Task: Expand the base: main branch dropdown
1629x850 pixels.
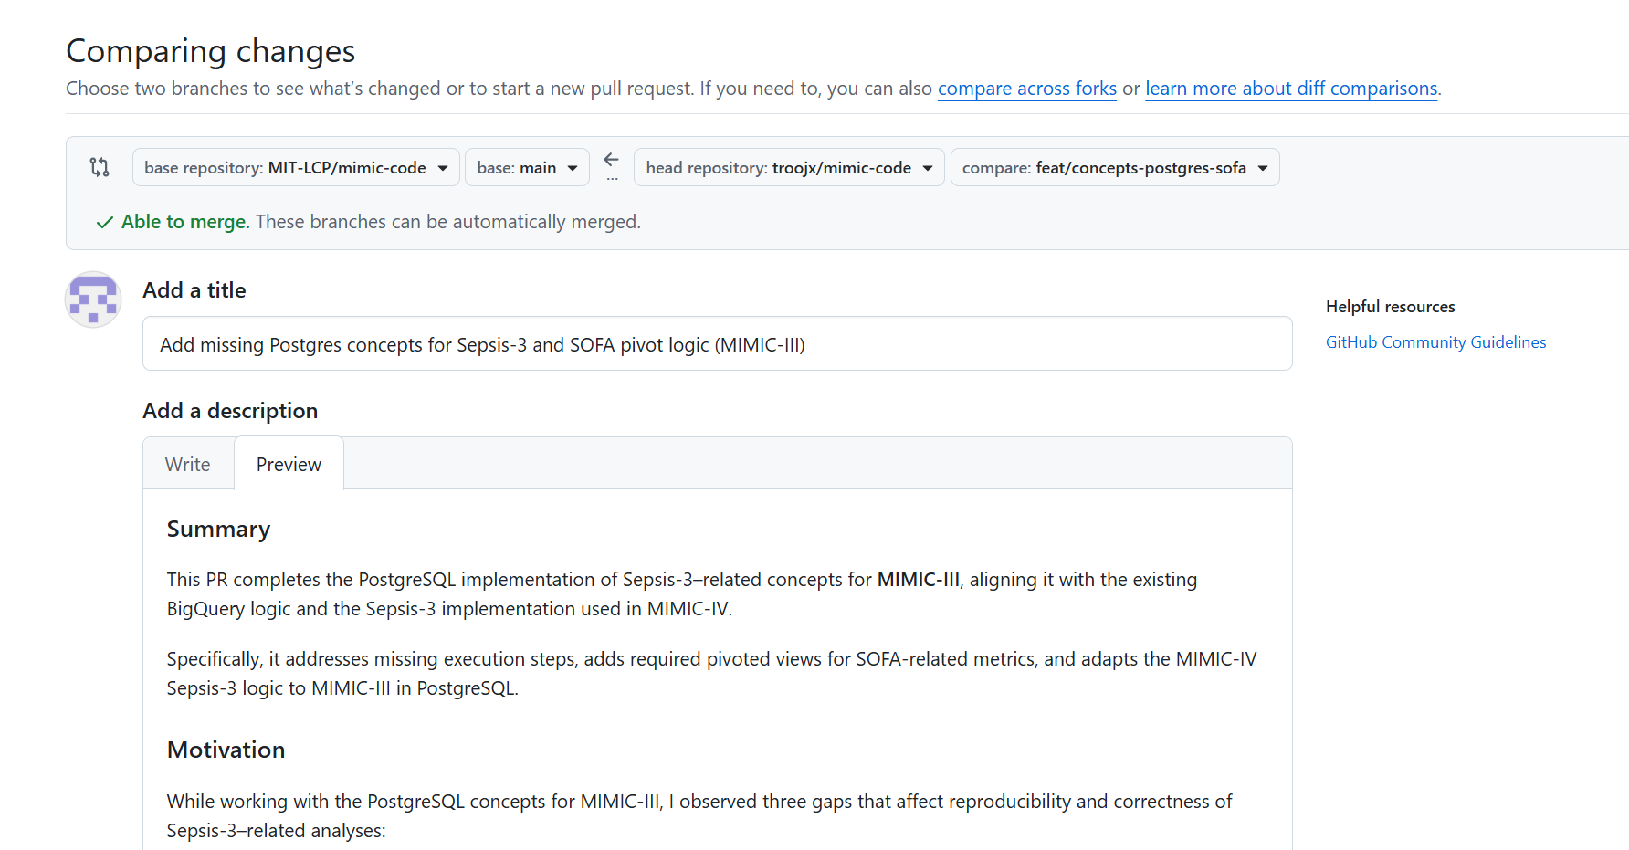Action: click(x=527, y=168)
